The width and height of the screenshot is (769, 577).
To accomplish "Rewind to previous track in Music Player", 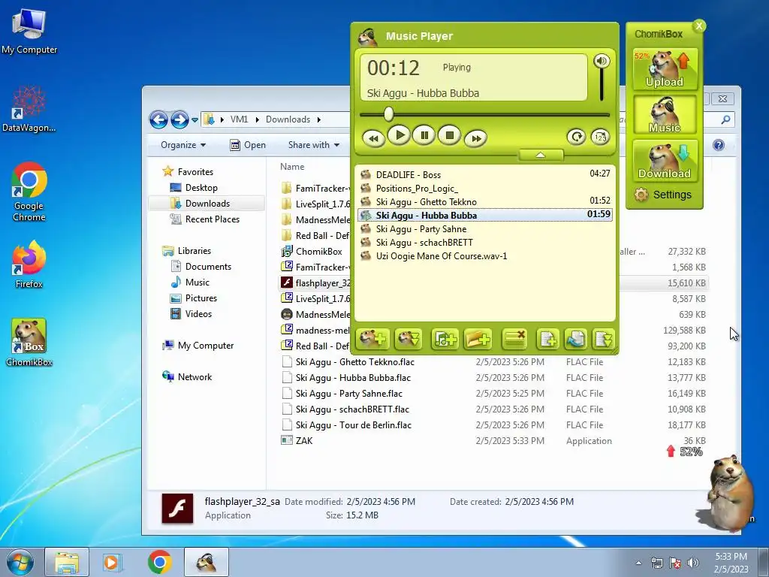I will tap(373, 138).
